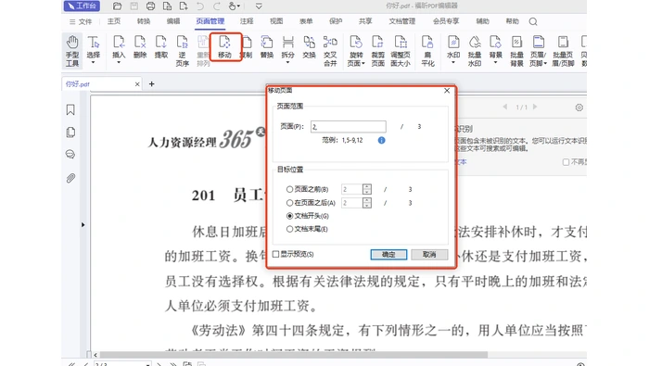Click the Open file folder icon

117,6
